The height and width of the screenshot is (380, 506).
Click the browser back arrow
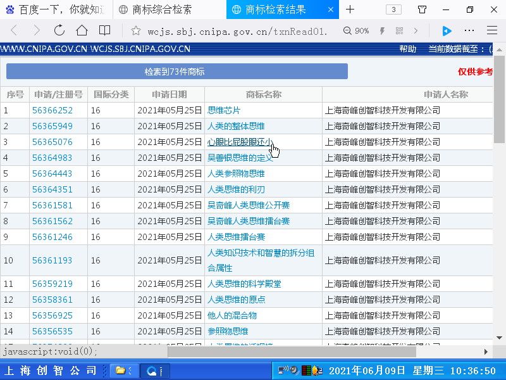(x=14, y=30)
